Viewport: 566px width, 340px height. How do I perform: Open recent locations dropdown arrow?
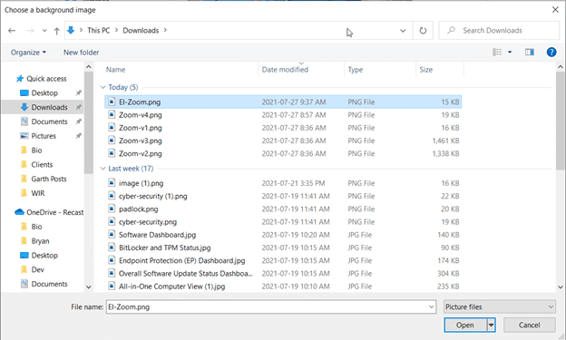[x=44, y=31]
